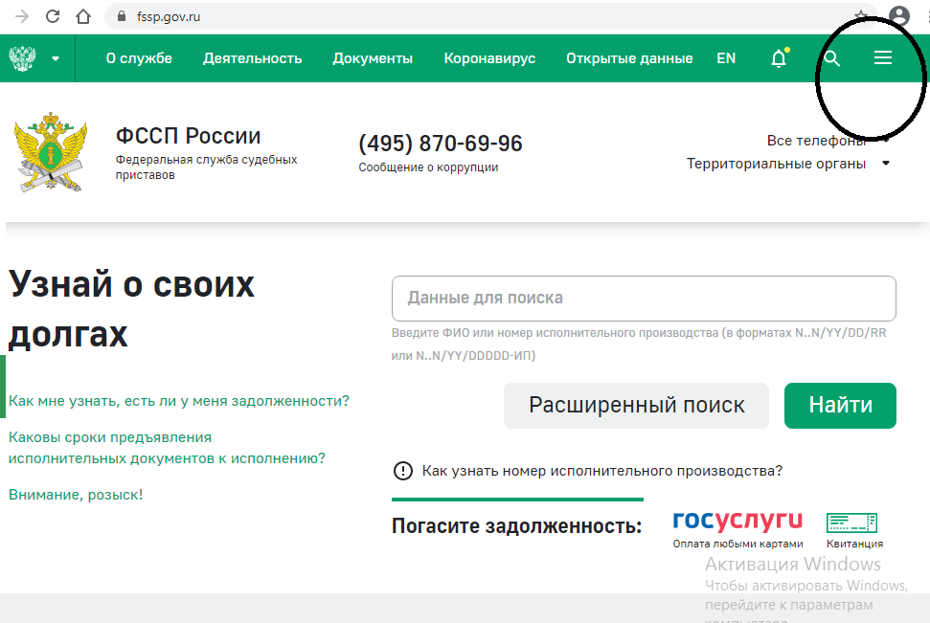Open notifications bell icon
The height and width of the screenshot is (623, 930).
pyautogui.click(x=779, y=58)
